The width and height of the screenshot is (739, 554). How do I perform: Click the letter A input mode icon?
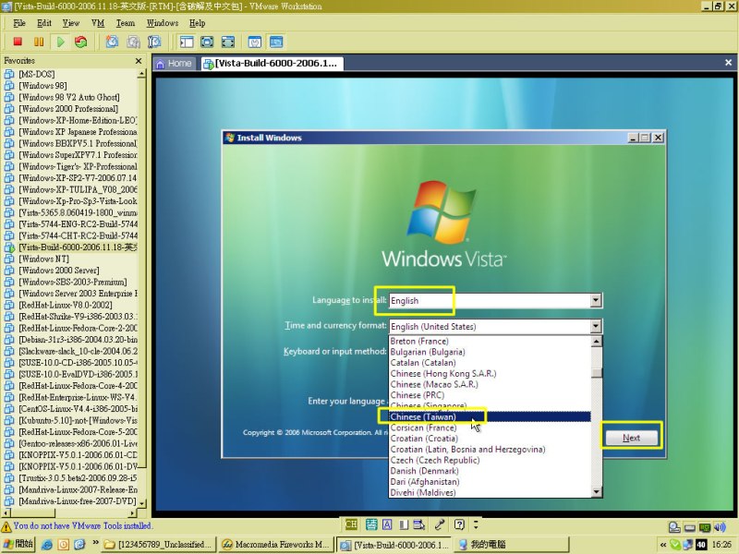click(x=387, y=524)
